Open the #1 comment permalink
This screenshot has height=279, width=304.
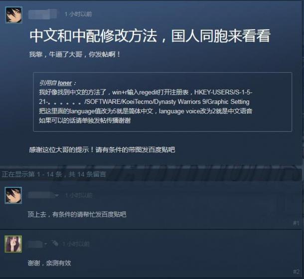point(296,223)
